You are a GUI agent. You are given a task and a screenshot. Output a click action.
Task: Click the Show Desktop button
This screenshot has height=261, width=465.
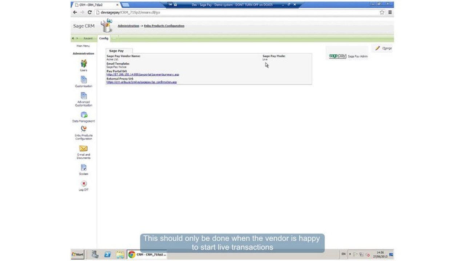pyautogui.click(x=391, y=254)
